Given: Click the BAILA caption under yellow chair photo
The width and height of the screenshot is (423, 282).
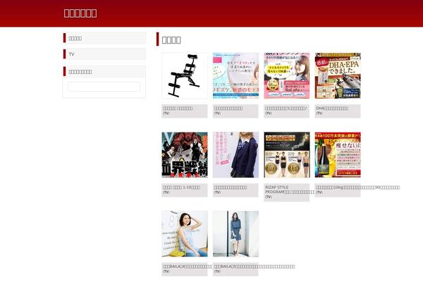Looking at the screenshot, I should [x=188, y=266].
